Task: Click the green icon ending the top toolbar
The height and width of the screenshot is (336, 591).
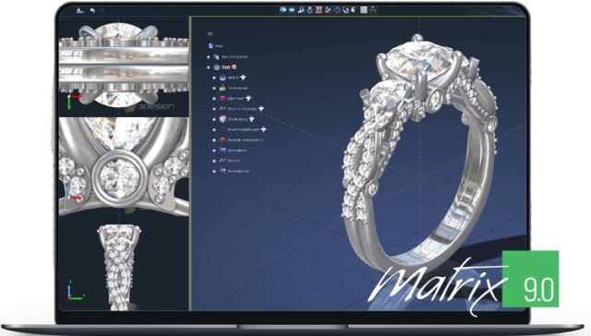Action: [x=373, y=10]
